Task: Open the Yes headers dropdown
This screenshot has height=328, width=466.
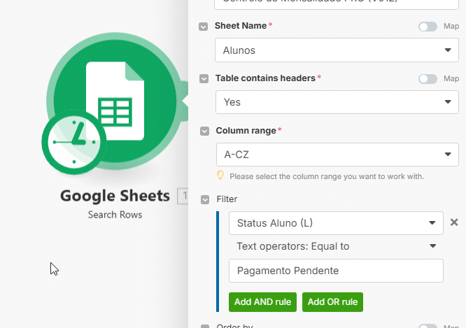Action: coord(337,102)
